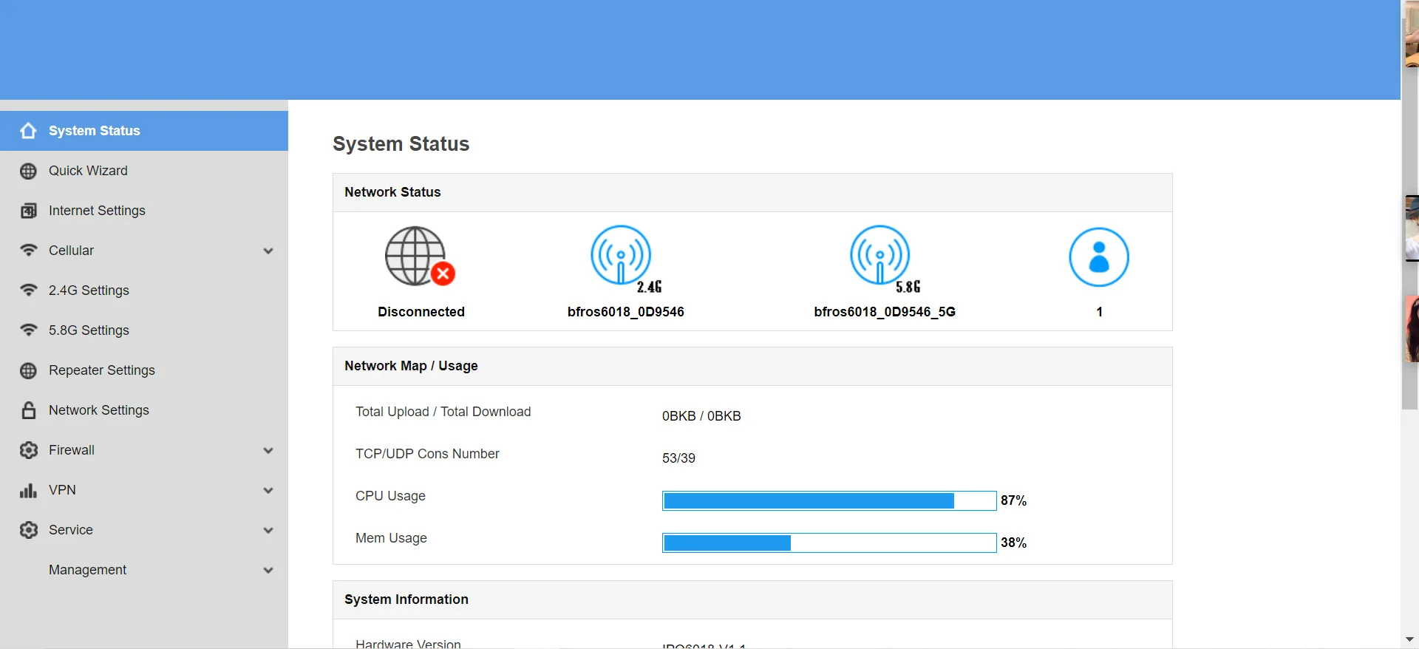Open 2.4G Settings in sidebar
Viewport: 1419px width, 649px height.
pos(89,290)
